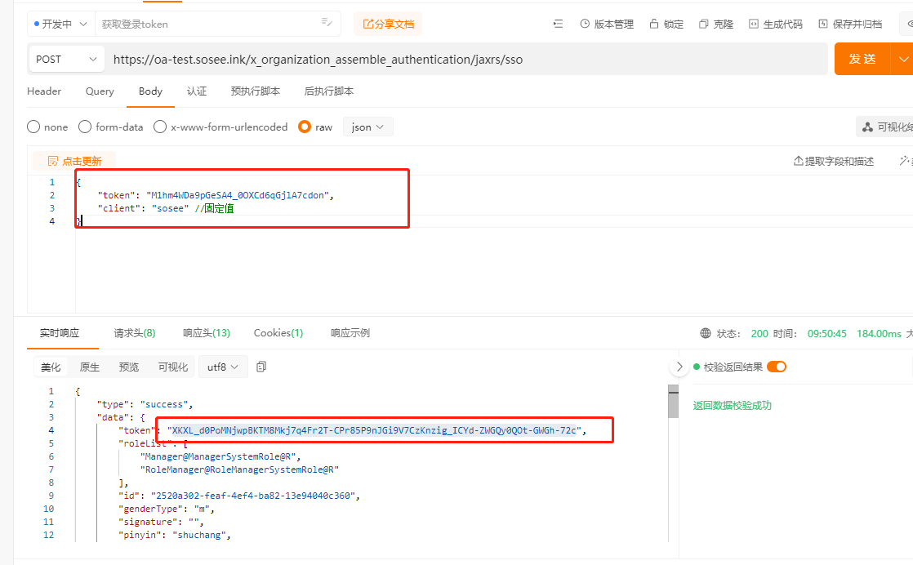Expand the send button dropdown arrow
This screenshot has height=565, width=913.
click(x=902, y=59)
